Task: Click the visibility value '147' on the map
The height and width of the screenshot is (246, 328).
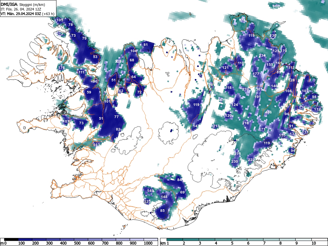Action: 196,126
